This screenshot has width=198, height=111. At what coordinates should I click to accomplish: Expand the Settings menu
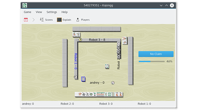(x=52, y=12)
